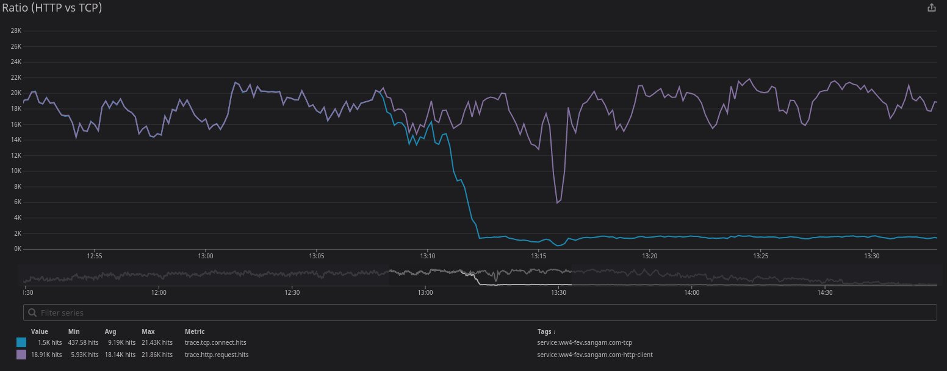Click the service:ww4-fev.sangam.com-http-client tag

595,355
